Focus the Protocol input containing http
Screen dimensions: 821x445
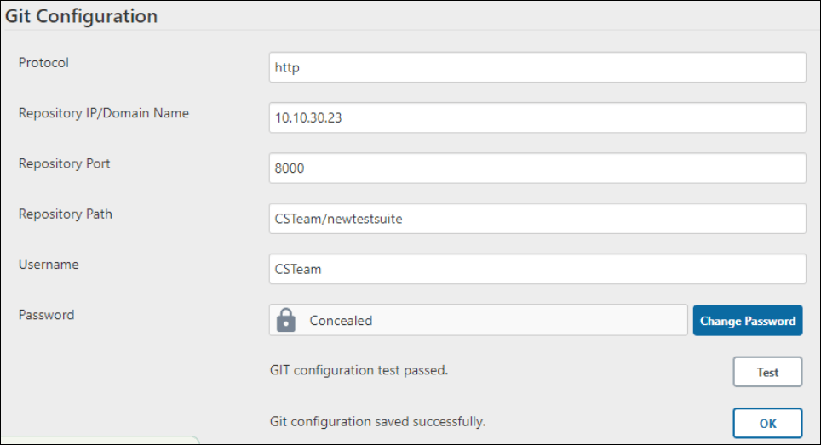click(537, 67)
